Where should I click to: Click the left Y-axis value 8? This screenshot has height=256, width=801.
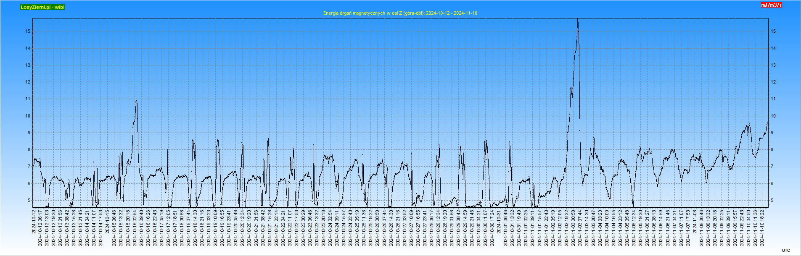tap(29, 149)
